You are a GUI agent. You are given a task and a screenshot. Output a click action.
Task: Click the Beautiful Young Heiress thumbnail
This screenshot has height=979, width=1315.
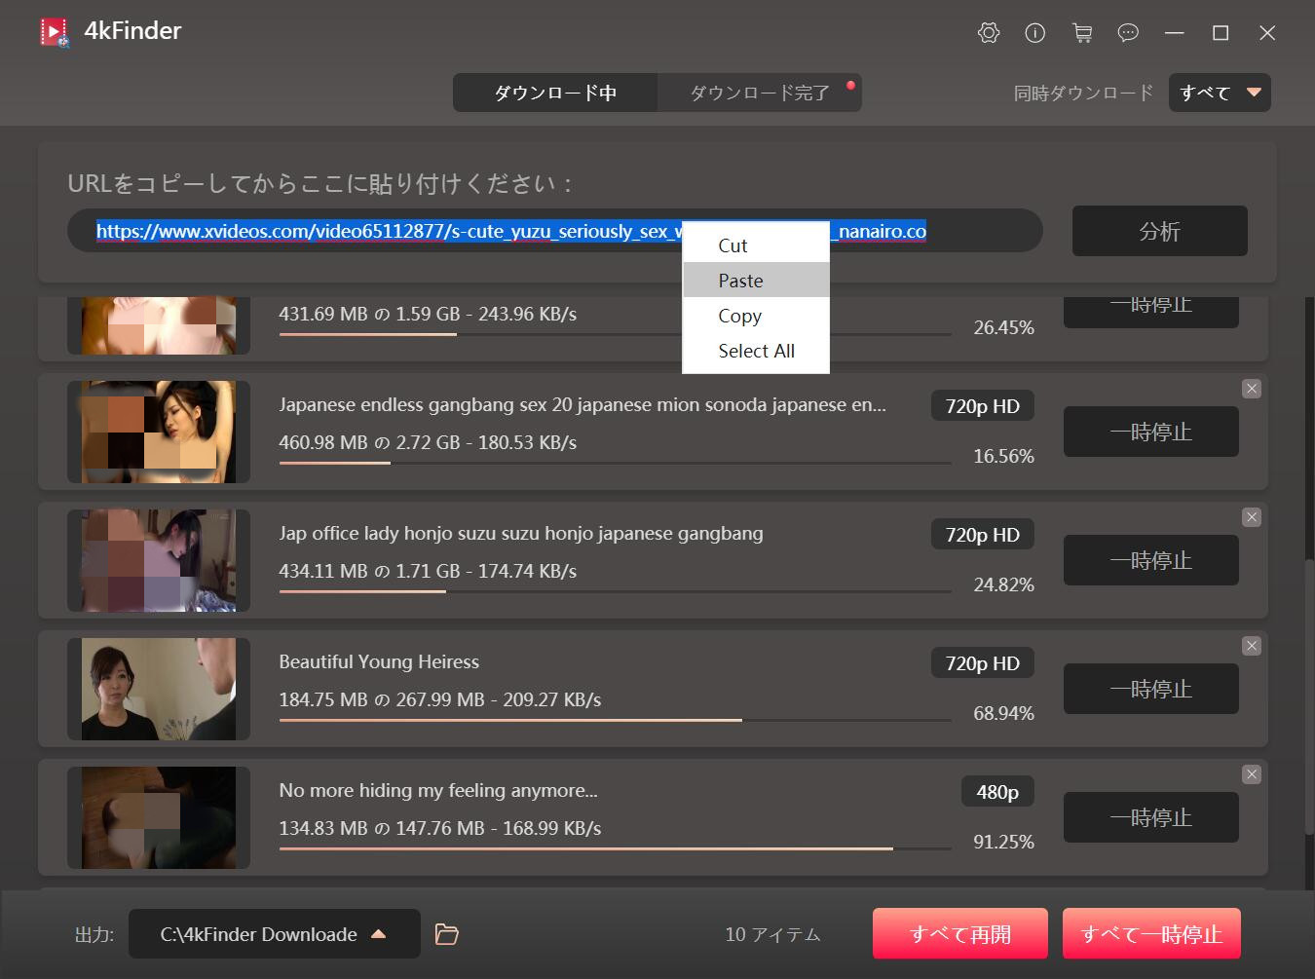click(x=159, y=689)
